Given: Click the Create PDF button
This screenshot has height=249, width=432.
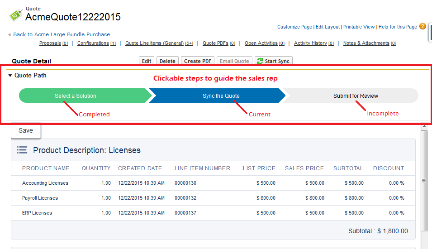Looking at the screenshot, I should 198,61.
